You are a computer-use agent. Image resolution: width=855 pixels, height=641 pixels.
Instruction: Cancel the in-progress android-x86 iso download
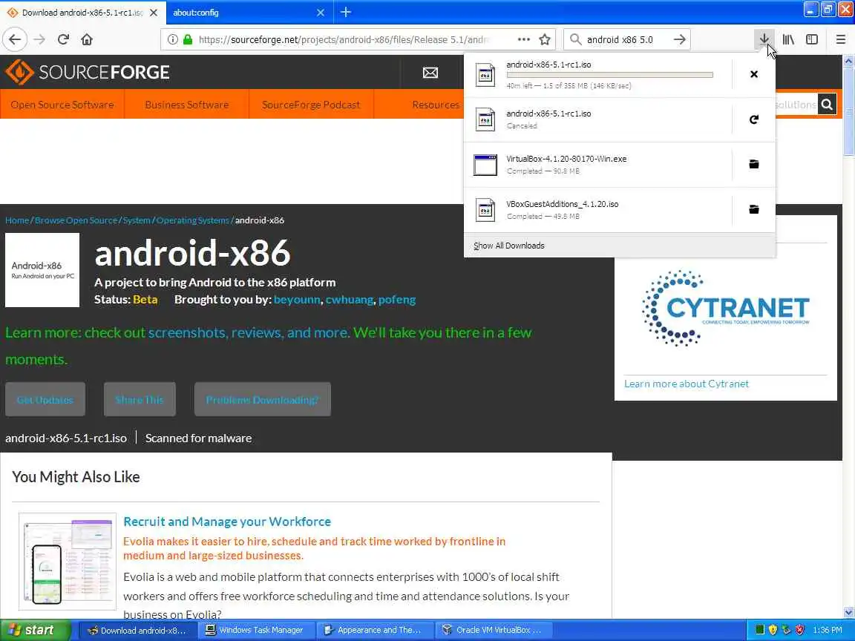[753, 74]
